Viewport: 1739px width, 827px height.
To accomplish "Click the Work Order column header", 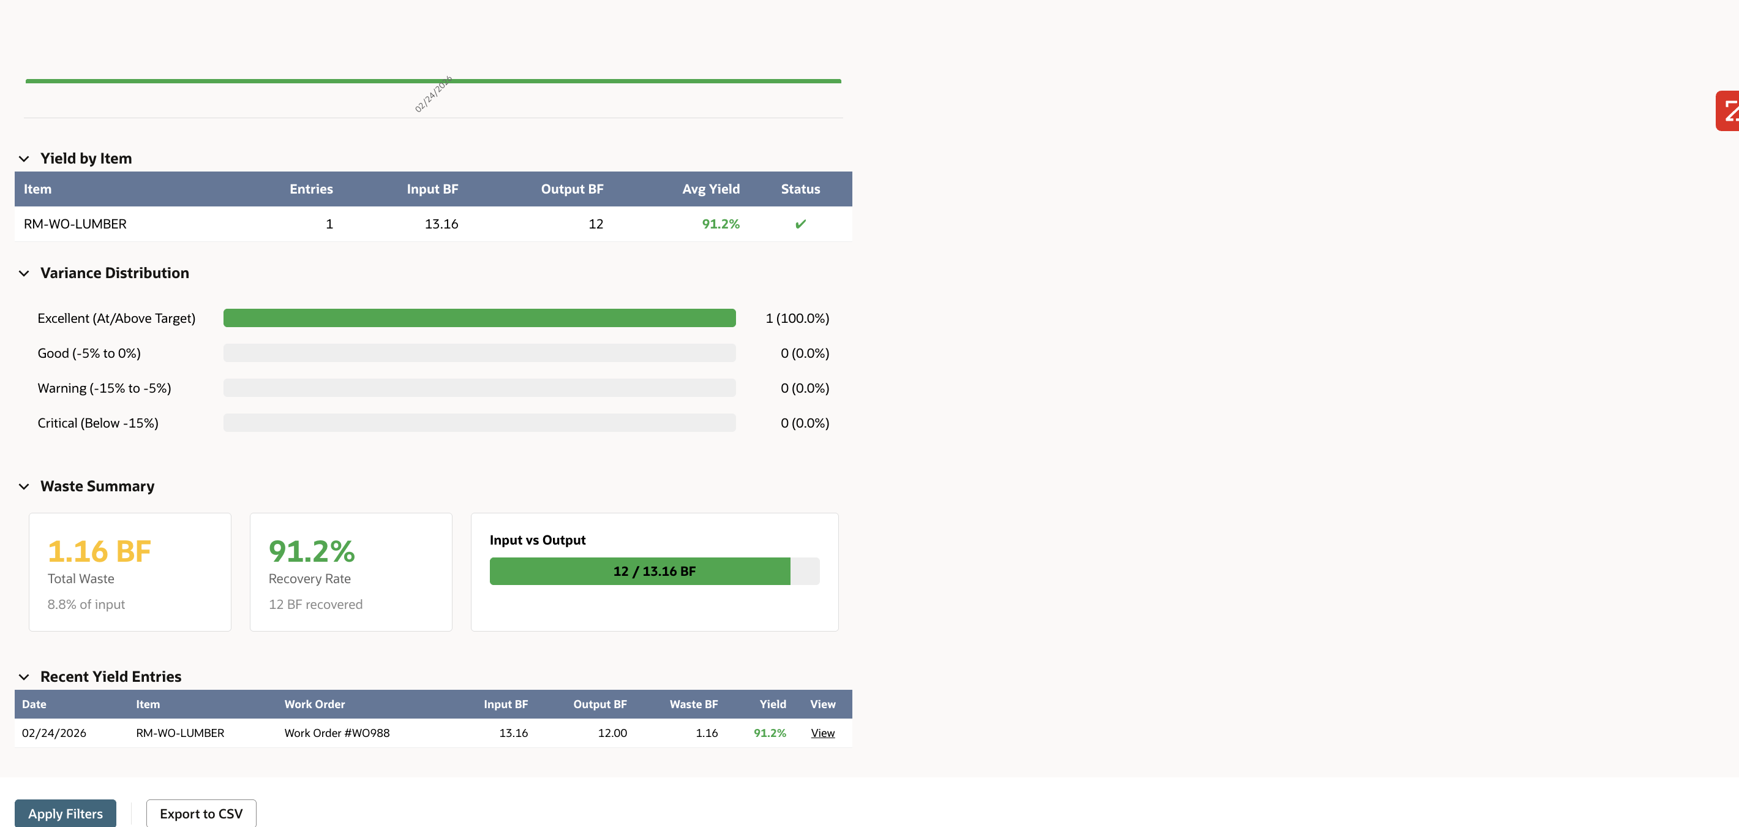I will coord(315,703).
